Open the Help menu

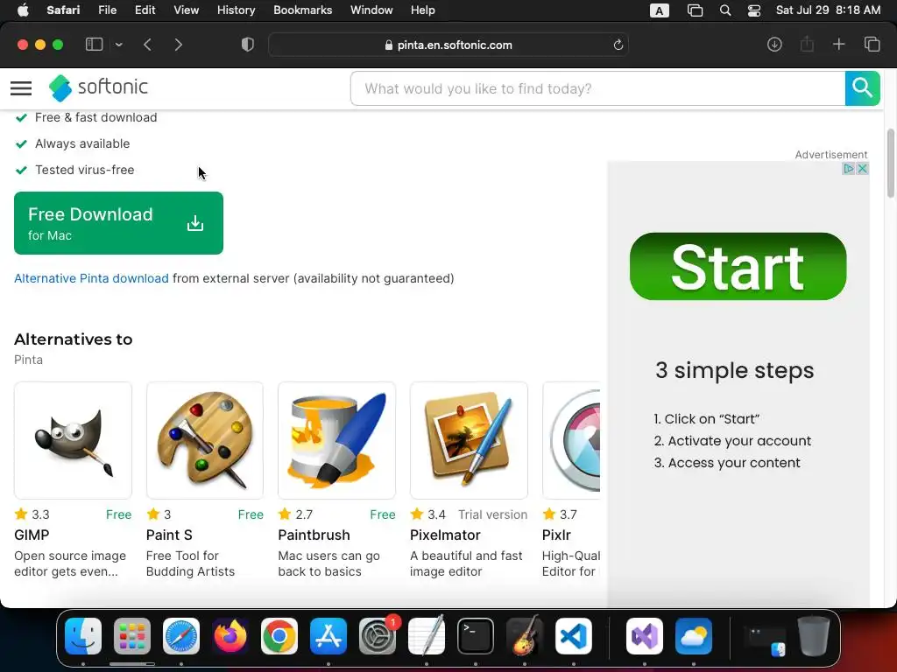click(x=423, y=10)
